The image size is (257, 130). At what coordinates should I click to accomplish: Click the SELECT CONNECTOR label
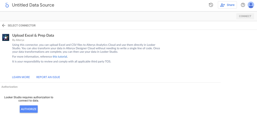[x=22, y=26]
